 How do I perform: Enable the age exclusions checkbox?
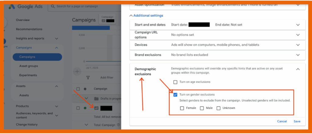[x=175, y=82]
